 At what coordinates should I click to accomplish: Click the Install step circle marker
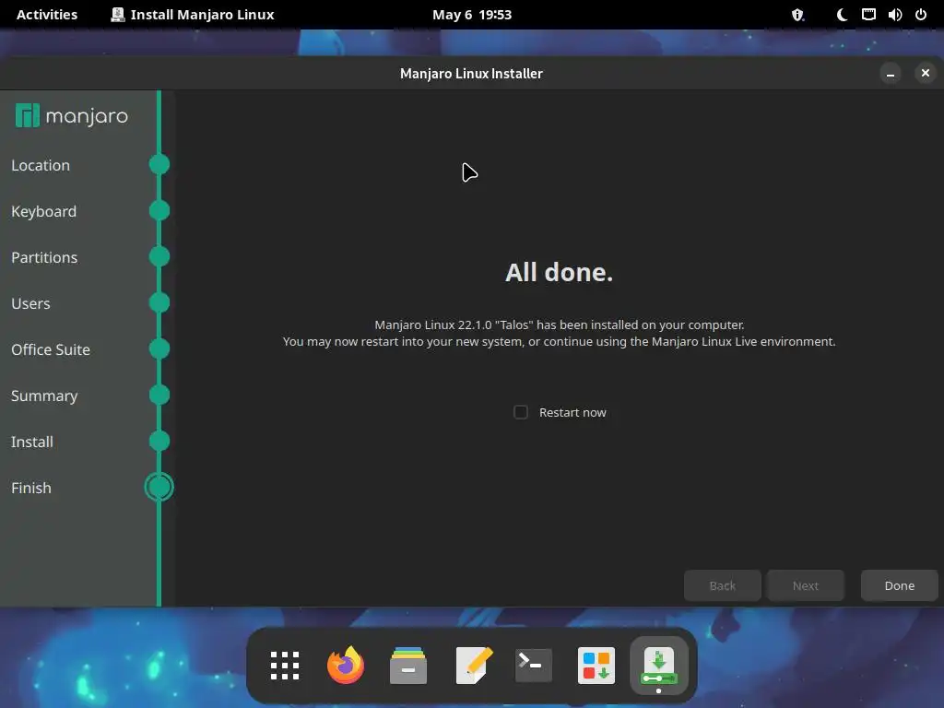(x=159, y=442)
